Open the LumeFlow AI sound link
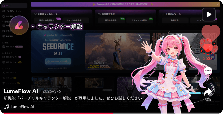 point(22,107)
